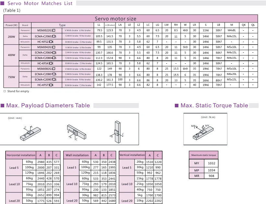266x204 pixels.
Task: Click the '(Table 1)' caption text
Action: tap(12, 10)
